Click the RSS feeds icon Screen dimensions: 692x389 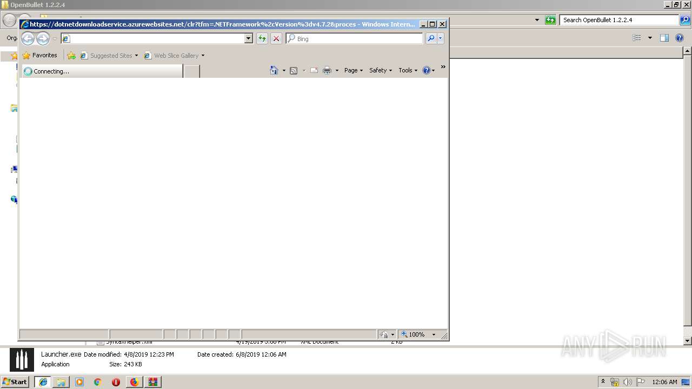294,70
